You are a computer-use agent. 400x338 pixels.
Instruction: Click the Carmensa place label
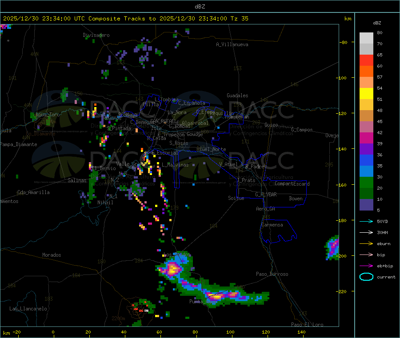coord(272,225)
